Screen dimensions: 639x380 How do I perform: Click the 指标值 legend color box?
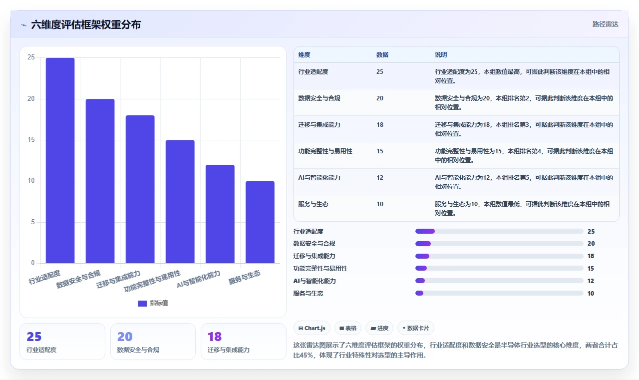[142, 303]
